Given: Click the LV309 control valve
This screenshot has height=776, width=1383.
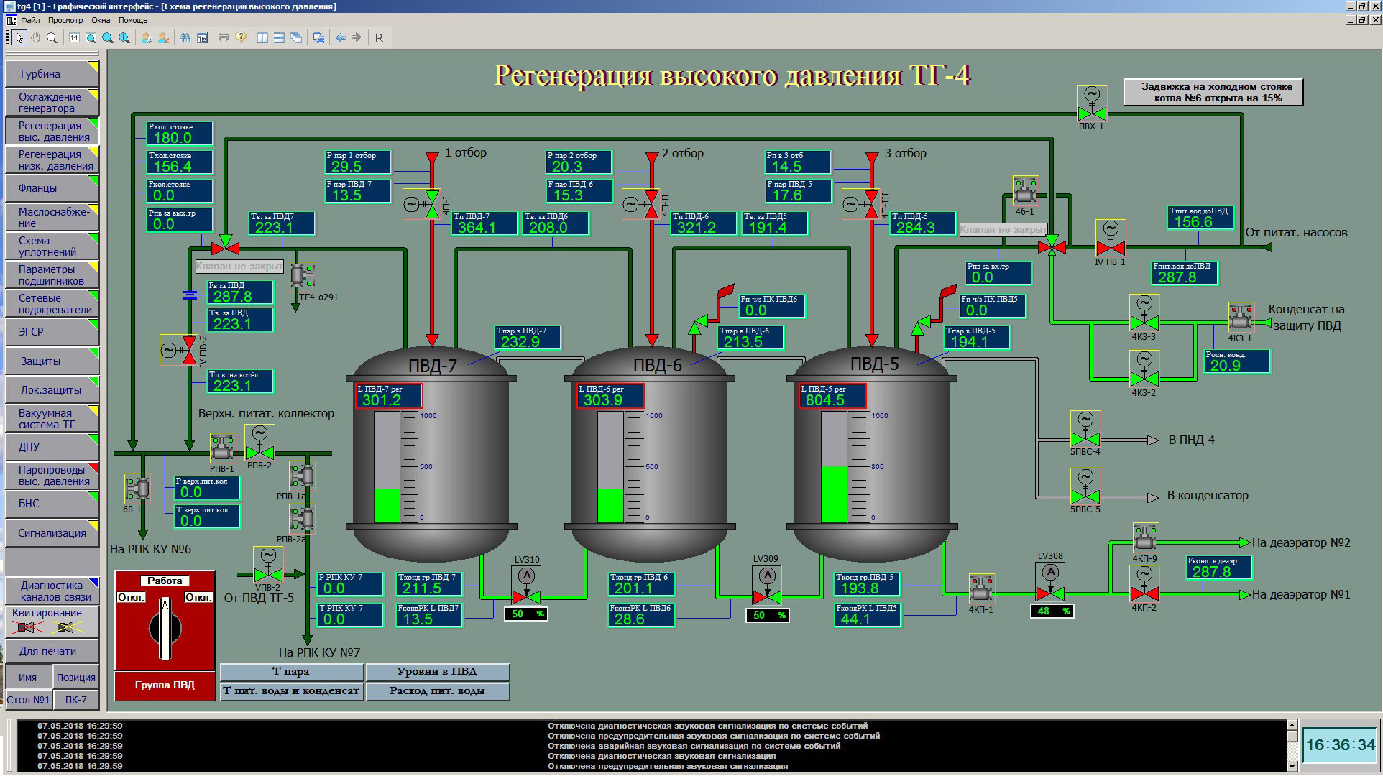Looking at the screenshot, I should tap(767, 586).
